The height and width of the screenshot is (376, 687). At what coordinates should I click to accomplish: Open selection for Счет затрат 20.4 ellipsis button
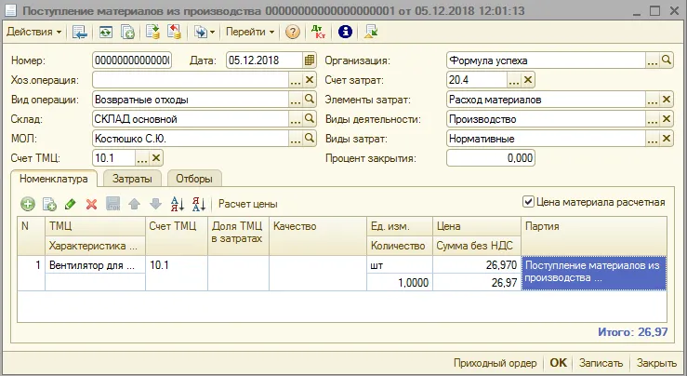coord(514,80)
